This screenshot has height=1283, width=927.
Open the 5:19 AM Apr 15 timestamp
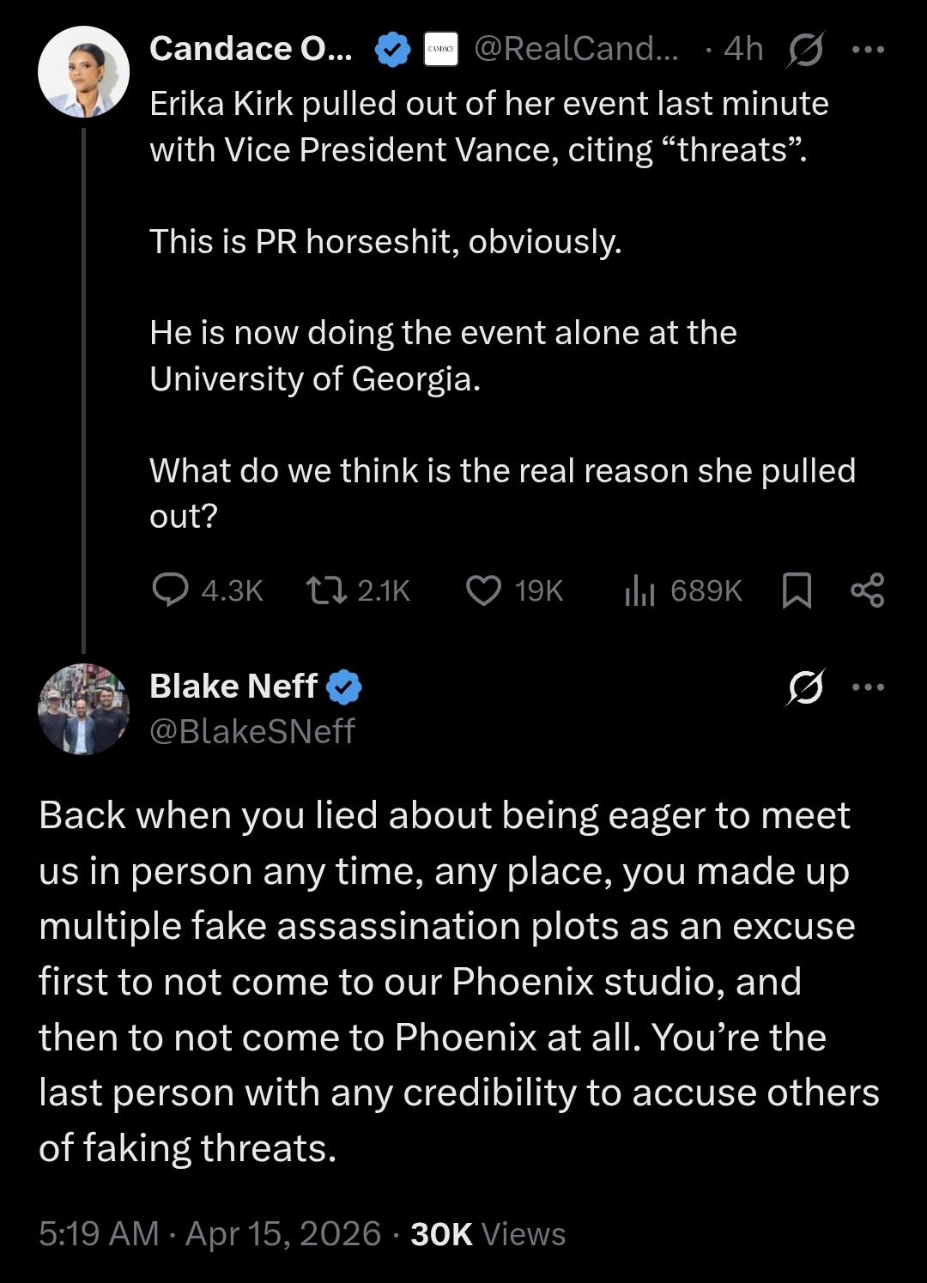pos(209,1233)
